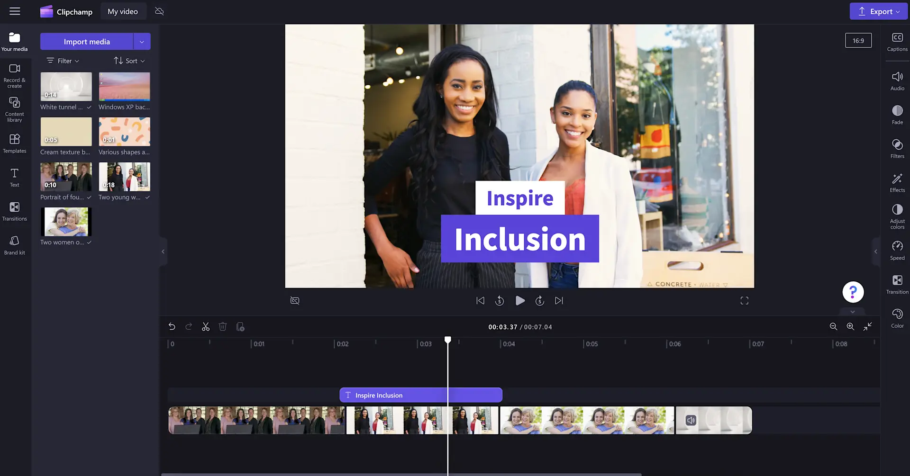Play the video preview

pyautogui.click(x=520, y=301)
